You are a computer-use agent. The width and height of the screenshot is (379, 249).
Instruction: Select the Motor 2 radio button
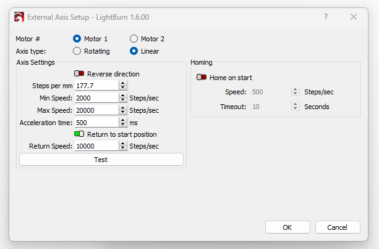[134, 39]
